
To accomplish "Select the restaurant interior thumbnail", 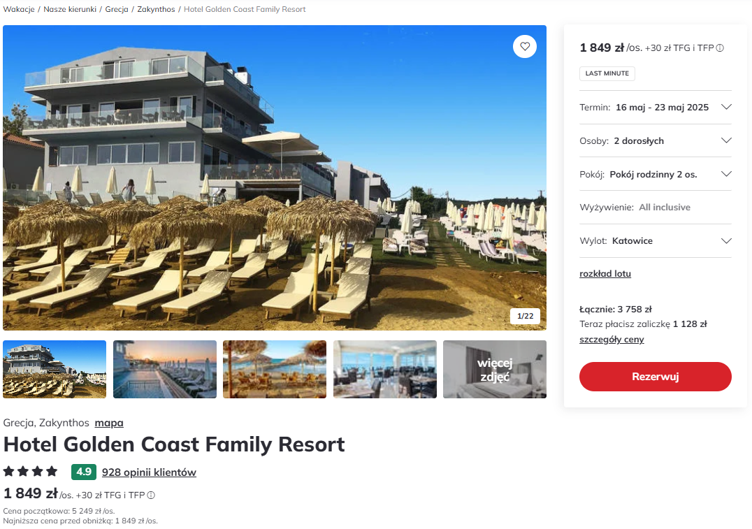I will [x=384, y=369].
